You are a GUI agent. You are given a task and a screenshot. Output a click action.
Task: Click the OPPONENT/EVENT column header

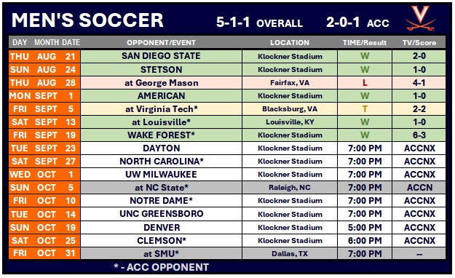[161, 43]
